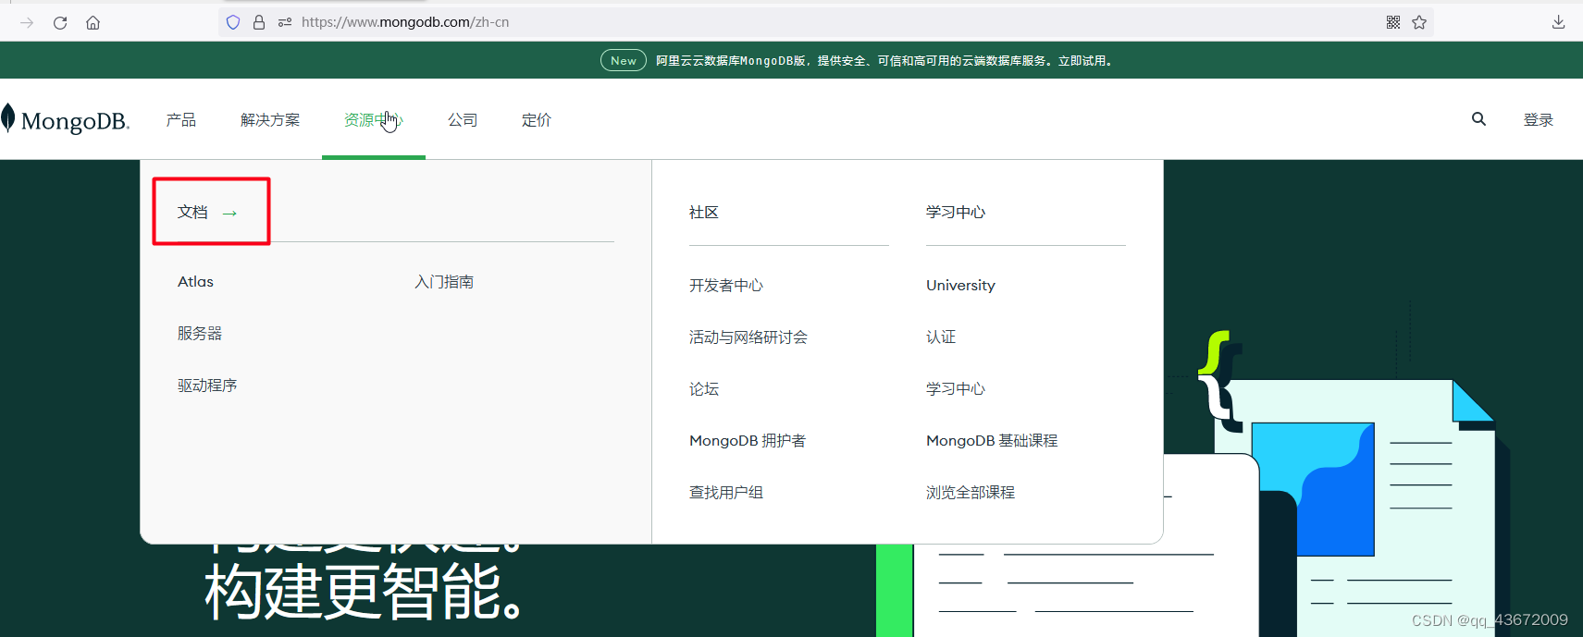Open the 阿里云云数据库MongoDB版 banner text
Screen dimensions: 1583x637
tap(884, 61)
